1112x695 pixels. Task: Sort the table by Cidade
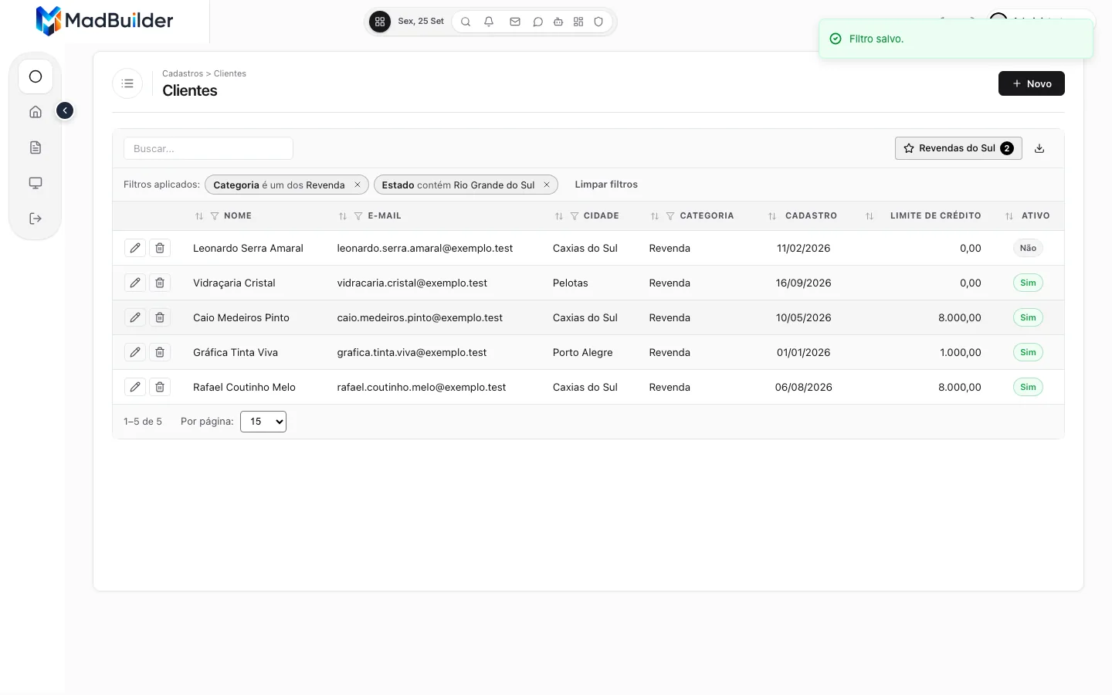pos(559,216)
